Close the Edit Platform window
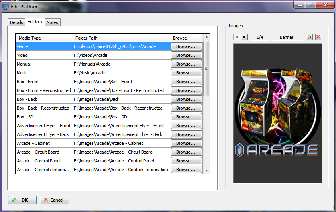Viewport: 336px width, 212px height. click(325, 5)
